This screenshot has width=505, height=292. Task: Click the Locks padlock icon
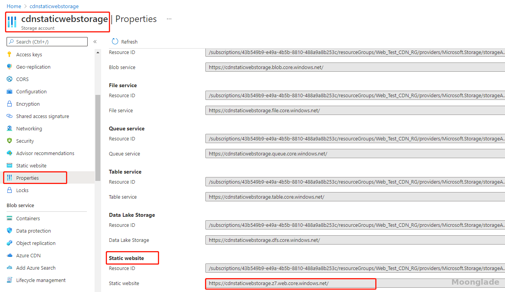click(10, 190)
